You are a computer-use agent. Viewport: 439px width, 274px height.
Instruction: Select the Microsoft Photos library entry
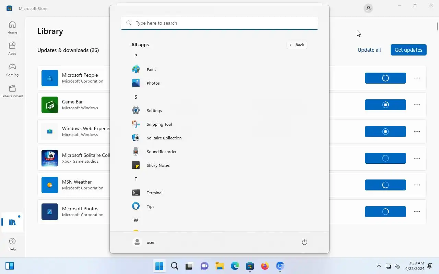74,212
